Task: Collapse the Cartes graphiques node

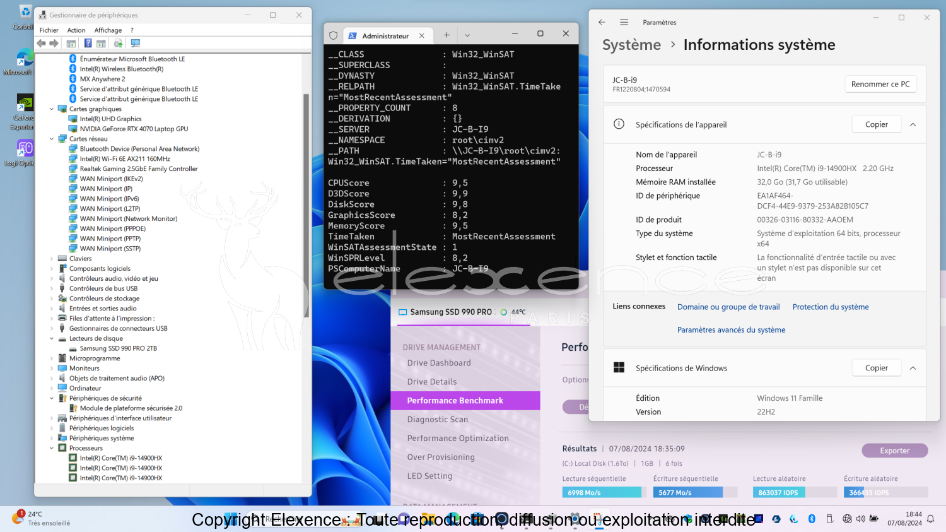Action: click(x=52, y=109)
